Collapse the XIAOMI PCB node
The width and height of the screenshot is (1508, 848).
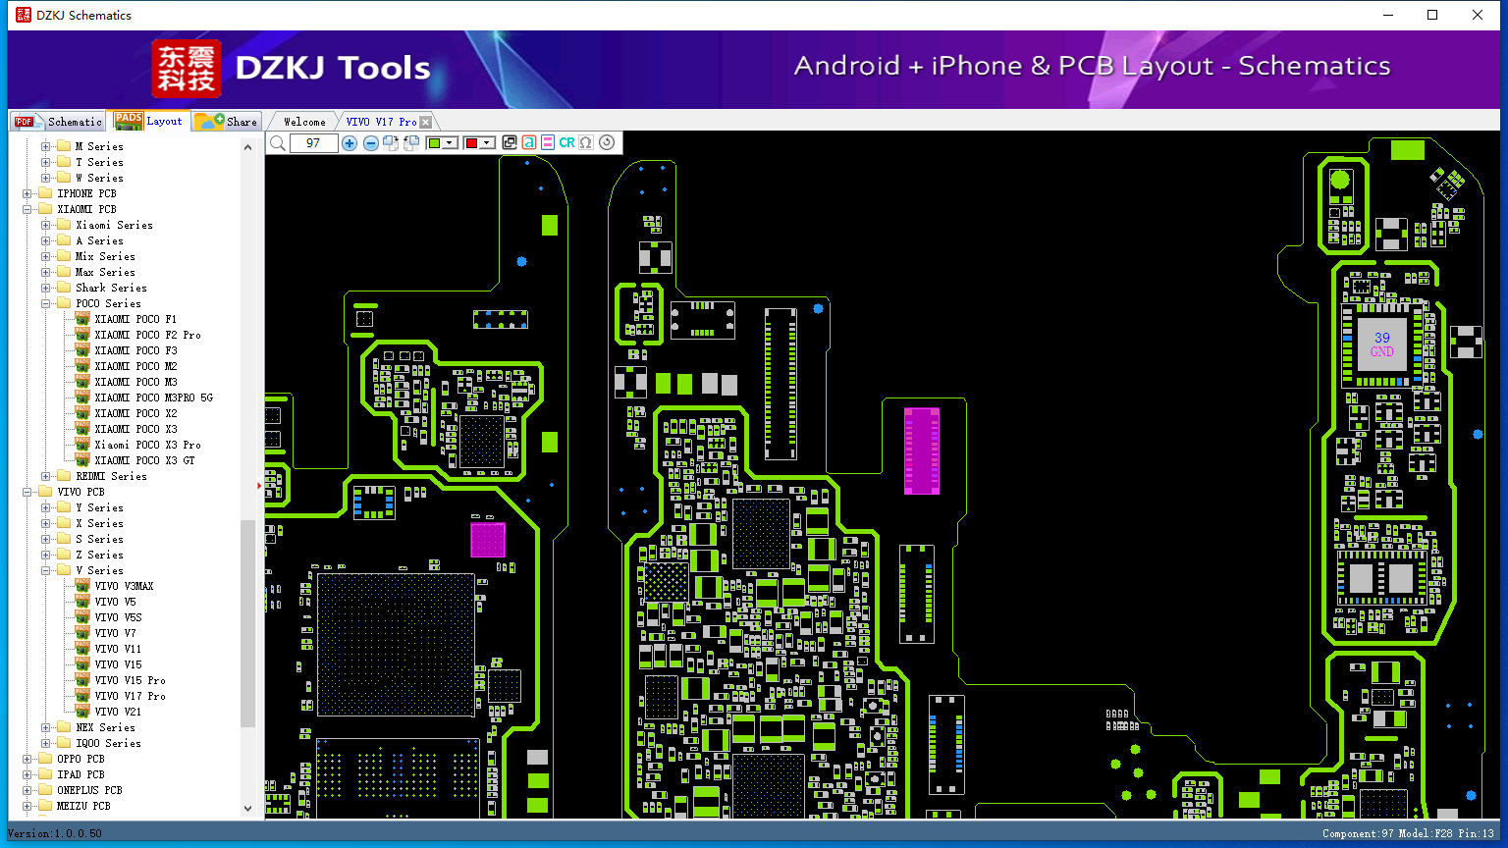[27, 209]
